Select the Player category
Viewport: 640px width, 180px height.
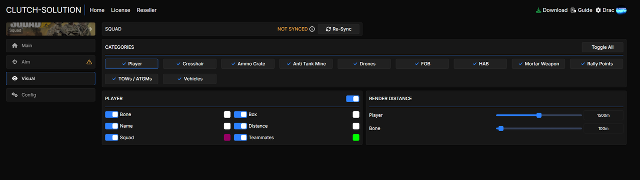coord(131,64)
